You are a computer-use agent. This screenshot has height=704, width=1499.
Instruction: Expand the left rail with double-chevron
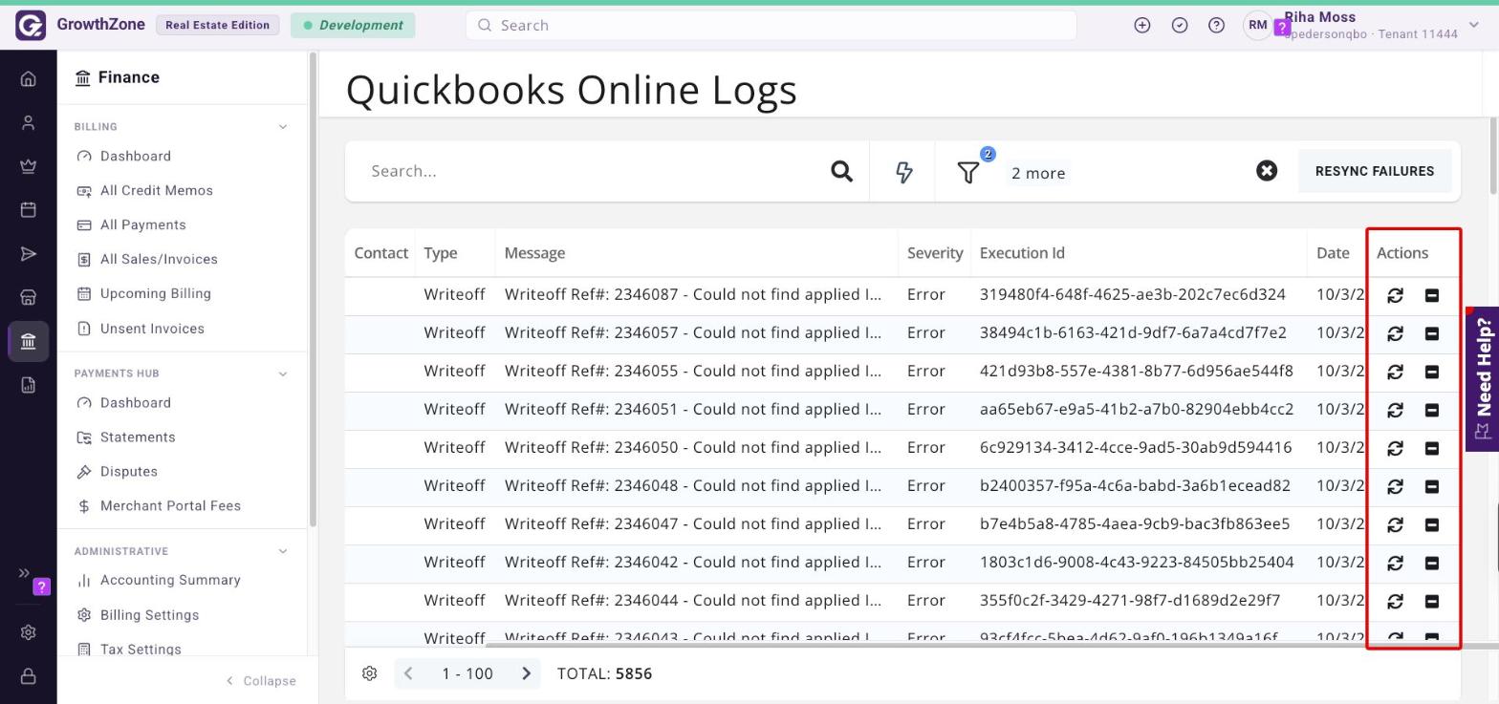[x=24, y=573]
